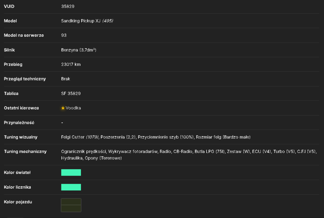Click the Przynależność dash value
Viewport: 324px width, 218px height.
pos(62,123)
